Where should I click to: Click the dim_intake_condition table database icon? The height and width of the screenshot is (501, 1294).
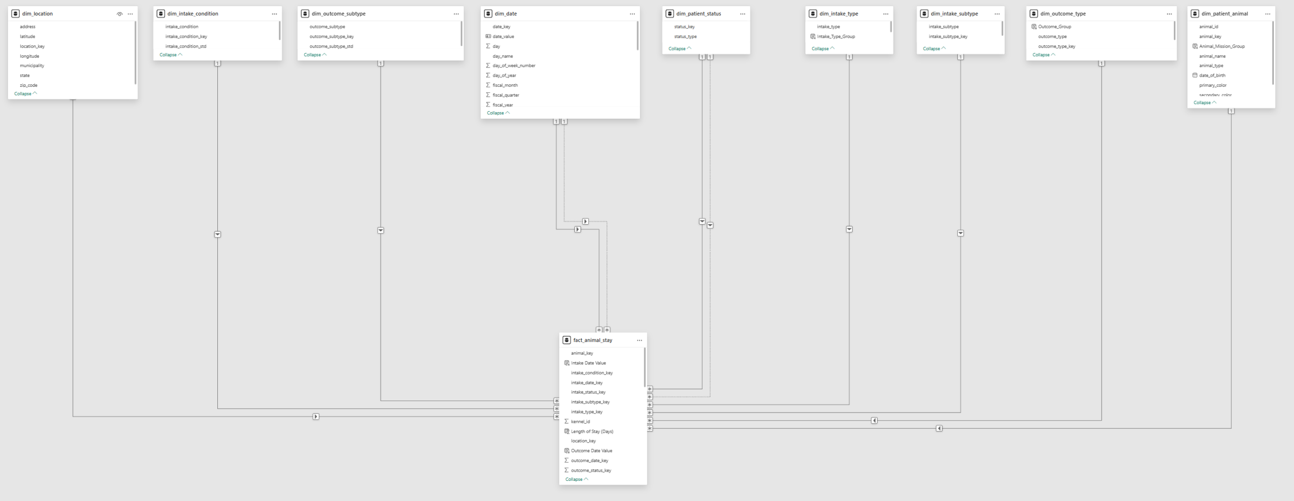(161, 14)
